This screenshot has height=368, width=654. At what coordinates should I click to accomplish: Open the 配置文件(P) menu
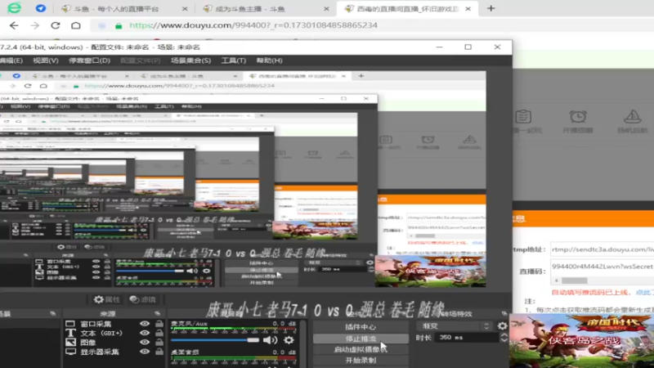[140, 61]
